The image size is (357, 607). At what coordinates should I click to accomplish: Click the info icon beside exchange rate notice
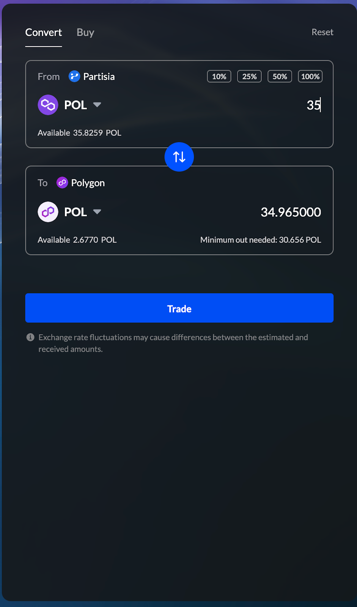point(30,337)
